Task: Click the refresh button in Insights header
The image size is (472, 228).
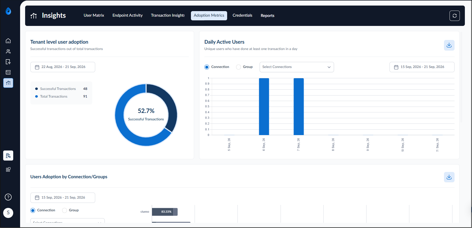Action: (x=455, y=16)
